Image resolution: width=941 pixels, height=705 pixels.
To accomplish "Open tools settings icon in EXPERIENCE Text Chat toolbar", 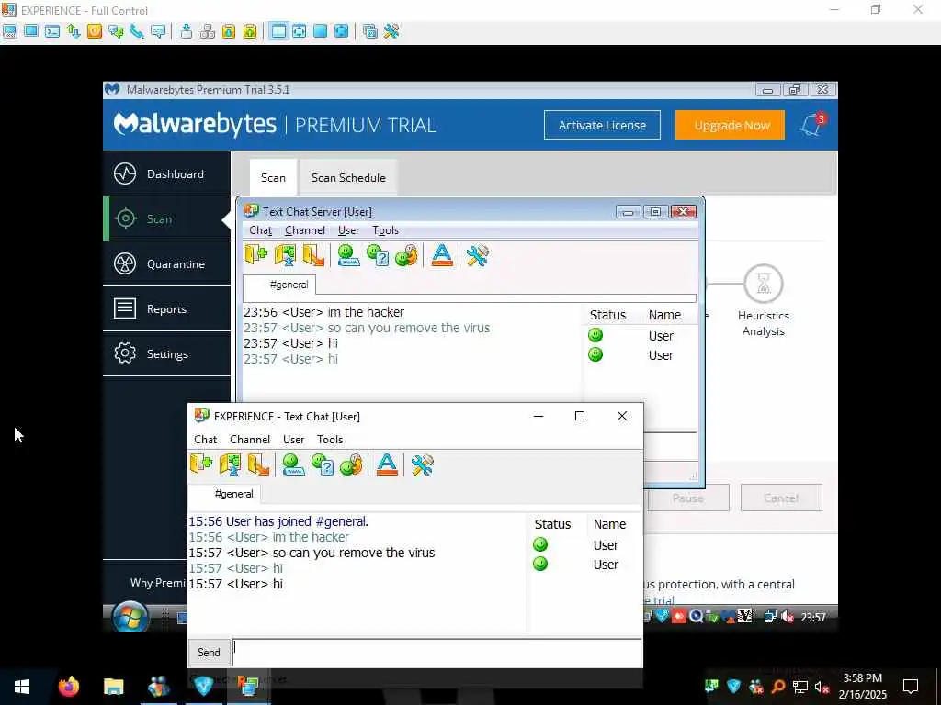I will (423, 464).
